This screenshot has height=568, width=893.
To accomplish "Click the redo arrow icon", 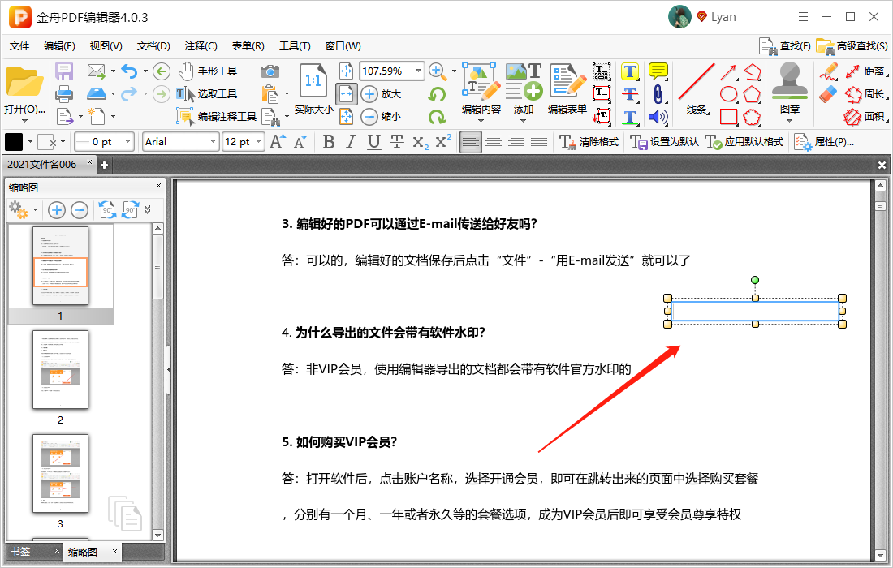I will click(129, 93).
